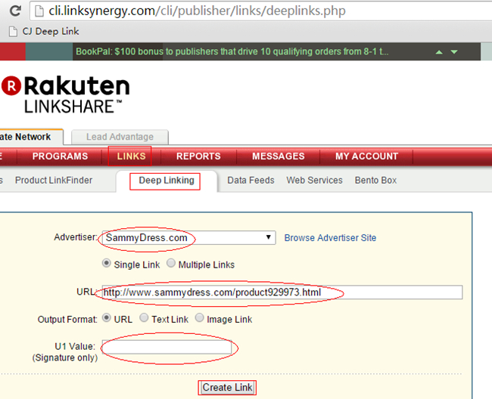
Task: Open the PROGRAMS menu
Action: (60, 156)
